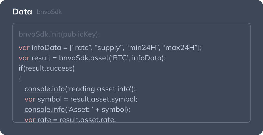263x135 pixels.
Task: Click the 'BTC' argument in asset call
Action: click(120, 58)
